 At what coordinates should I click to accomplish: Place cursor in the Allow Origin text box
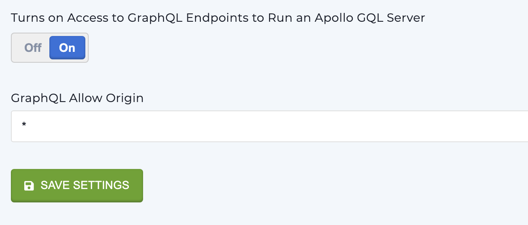pos(269,126)
